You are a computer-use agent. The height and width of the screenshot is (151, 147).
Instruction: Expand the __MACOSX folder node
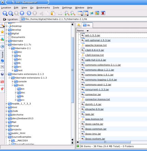pos(10,140)
